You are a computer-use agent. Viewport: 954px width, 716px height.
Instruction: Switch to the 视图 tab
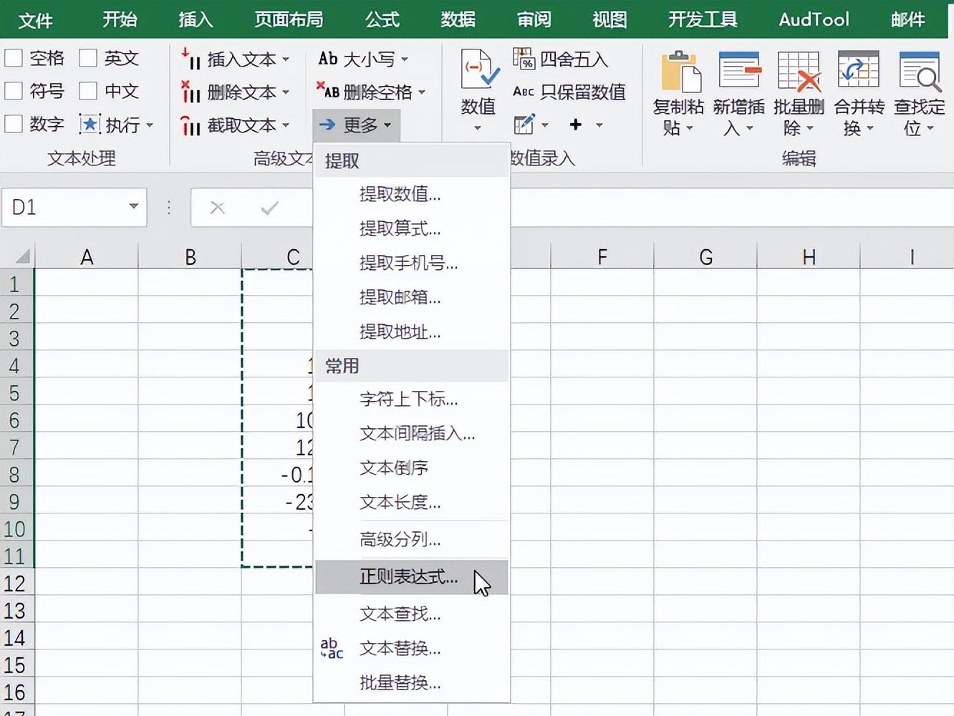(610, 19)
